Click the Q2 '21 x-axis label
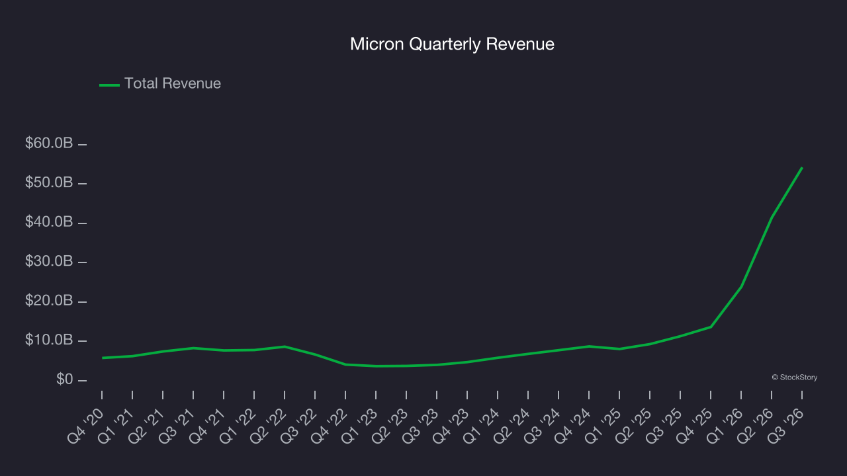 (x=147, y=425)
